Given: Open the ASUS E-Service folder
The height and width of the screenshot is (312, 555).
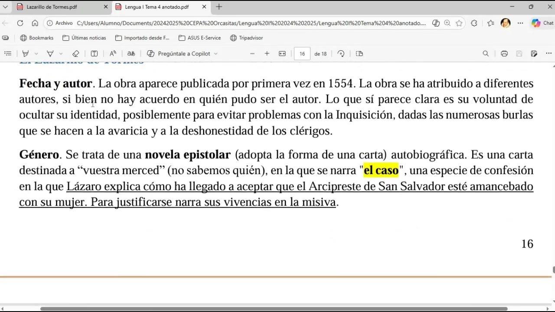Looking at the screenshot, I should pyautogui.click(x=199, y=38).
